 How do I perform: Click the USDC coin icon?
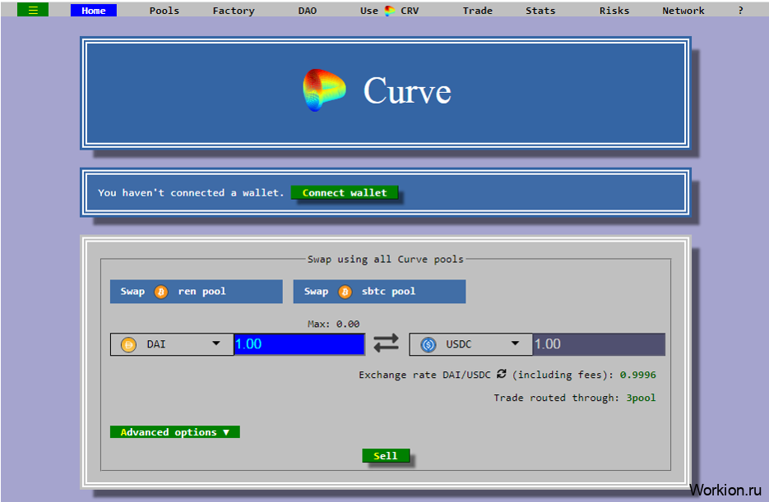[429, 345]
